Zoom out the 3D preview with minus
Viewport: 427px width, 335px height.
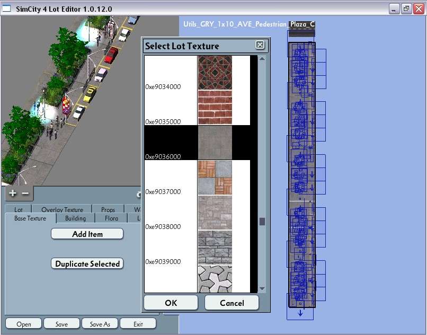25,193
